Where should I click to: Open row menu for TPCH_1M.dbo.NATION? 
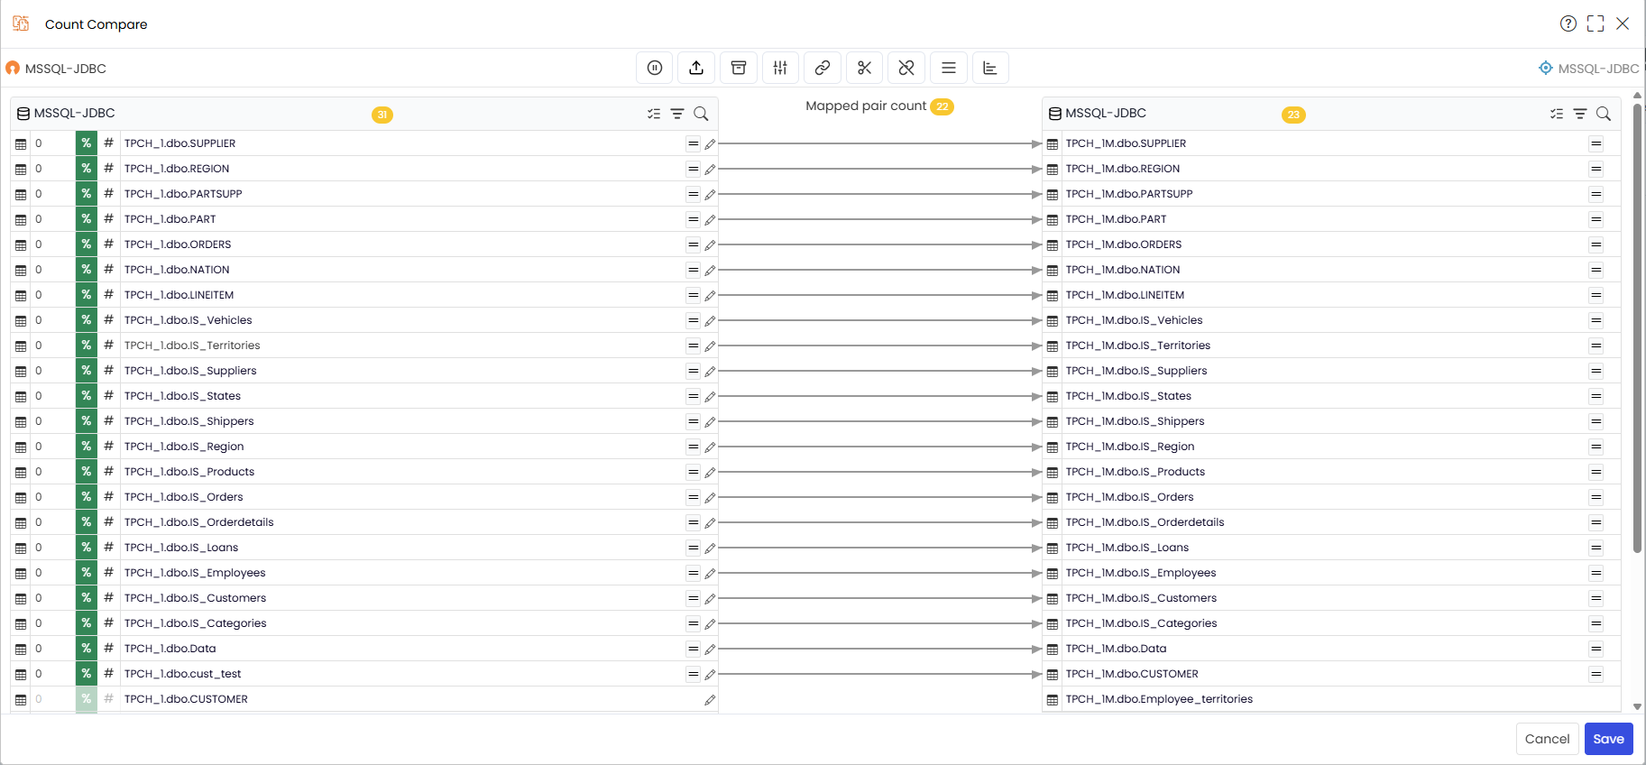1596,270
